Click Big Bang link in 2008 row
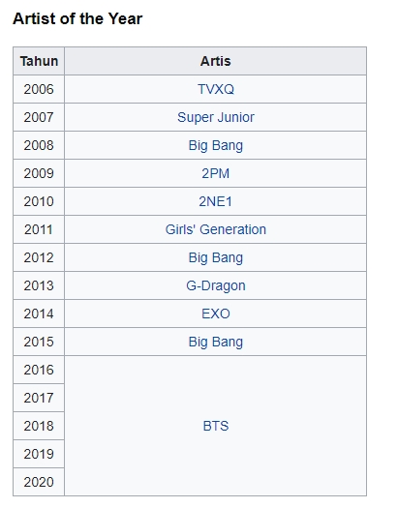Image resolution: width=398 pixels, height=508 pixels. coord(216,145)
